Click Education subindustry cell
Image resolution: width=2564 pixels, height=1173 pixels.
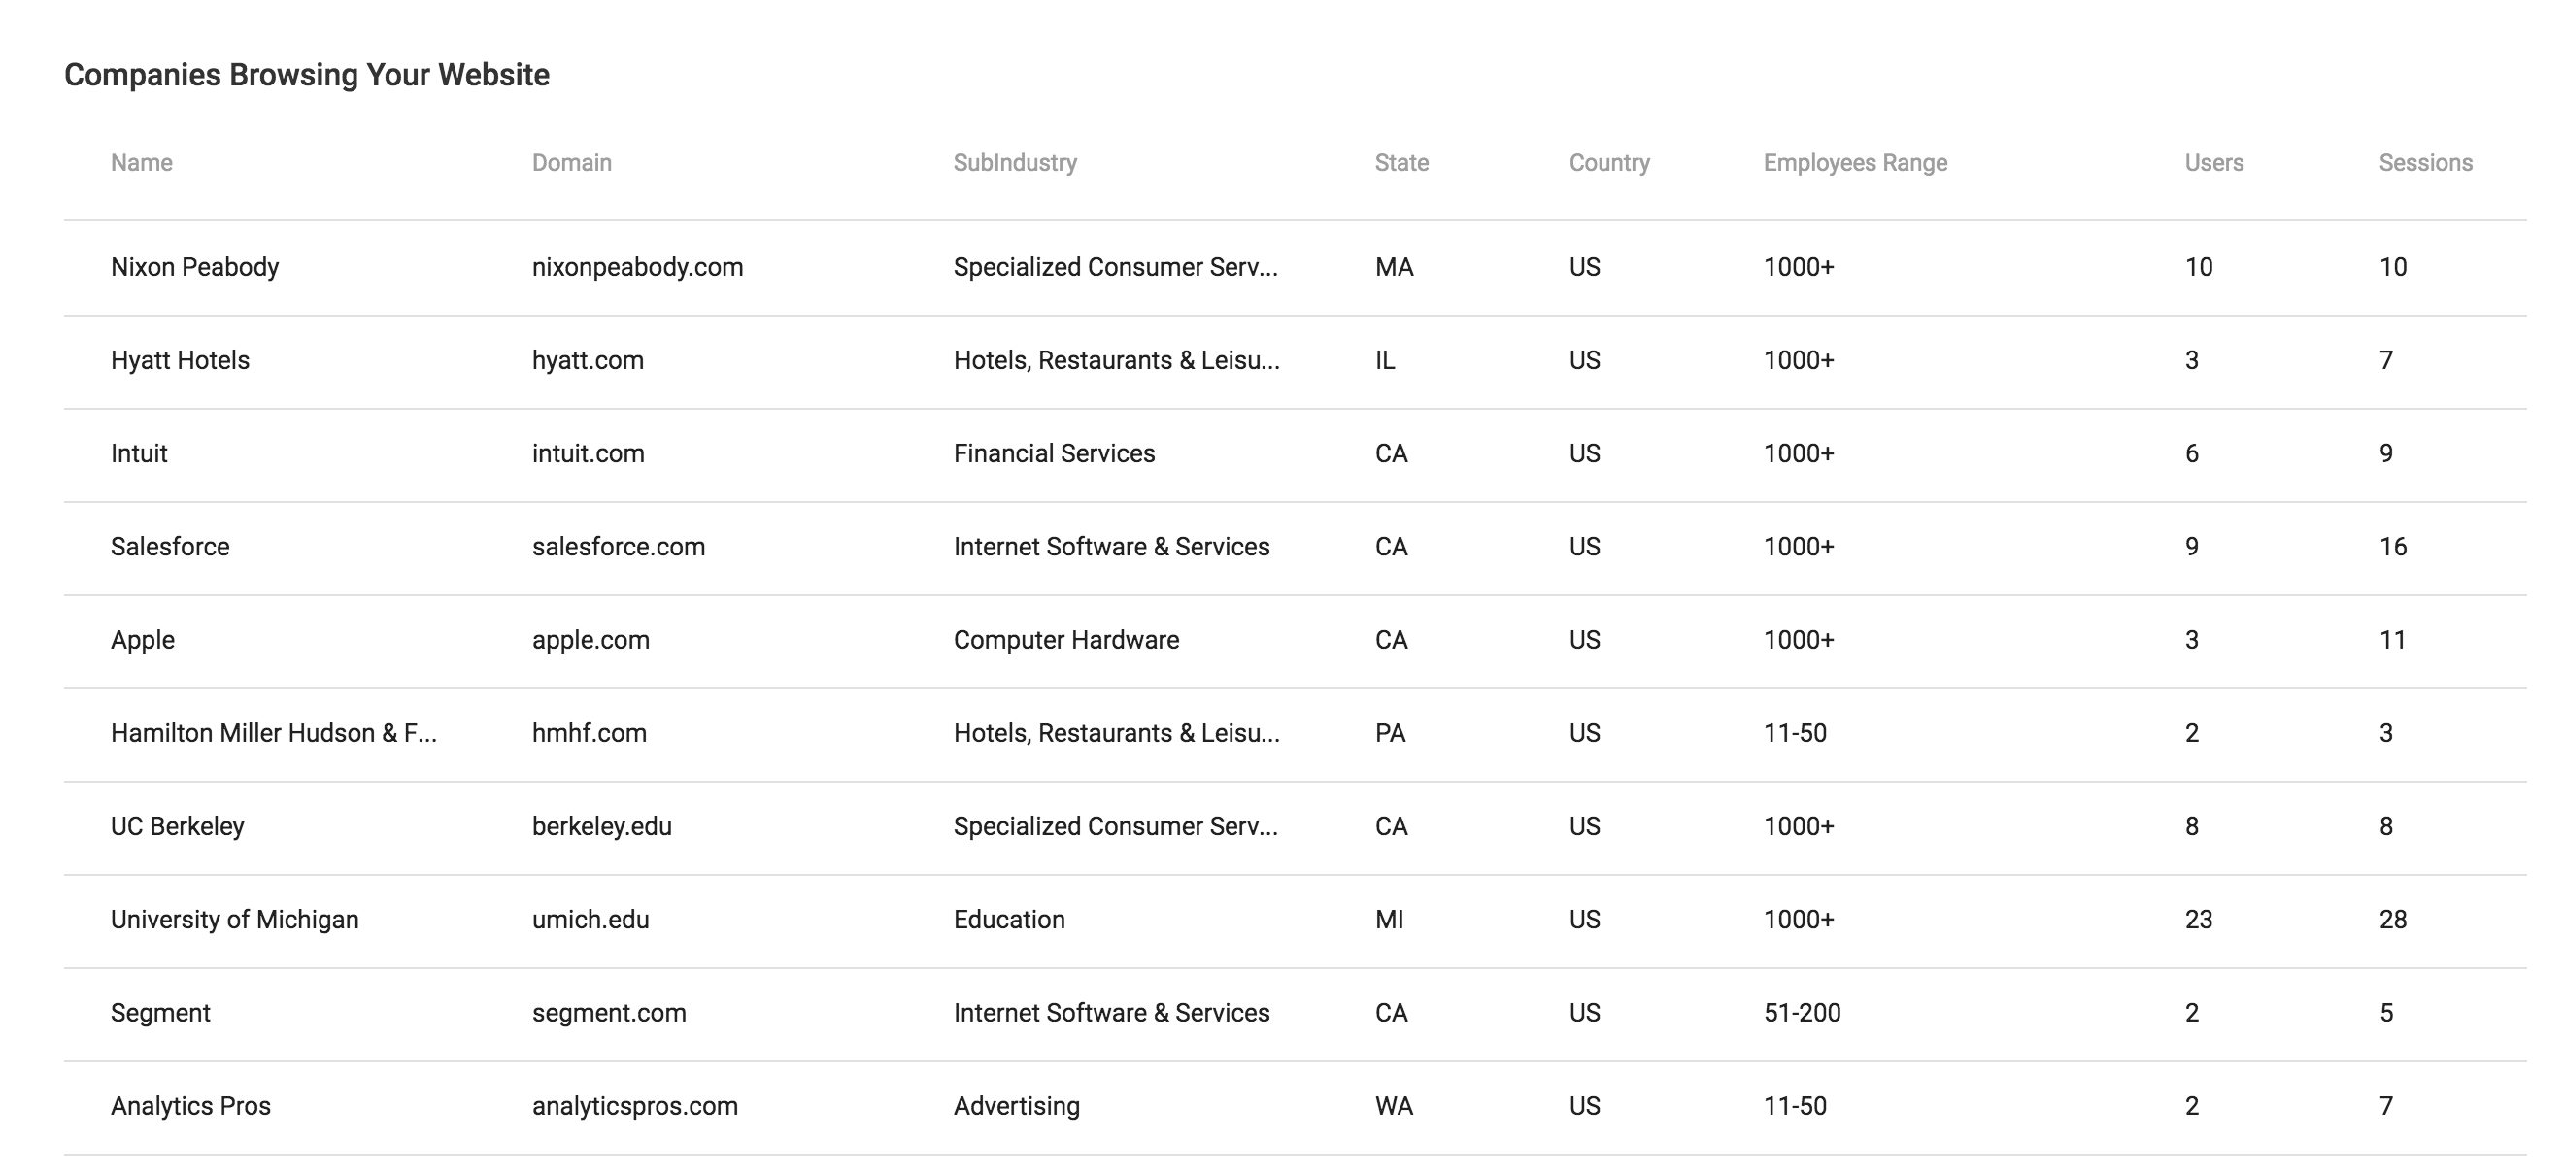(1009, 921)
